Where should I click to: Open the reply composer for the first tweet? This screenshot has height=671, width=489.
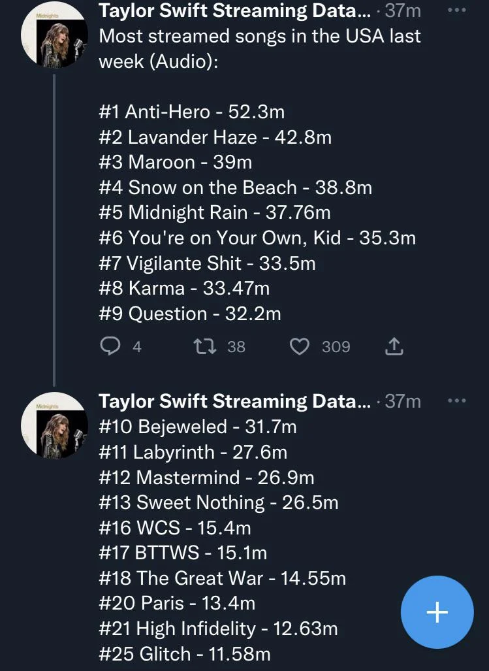click(x=110, y=346)
